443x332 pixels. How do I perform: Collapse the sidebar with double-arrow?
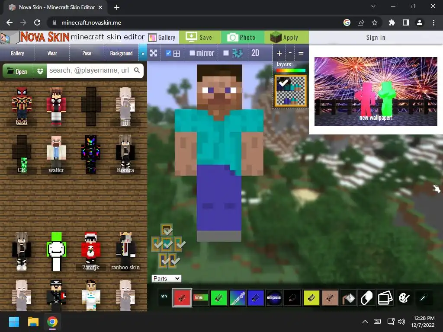pos(143,53)
